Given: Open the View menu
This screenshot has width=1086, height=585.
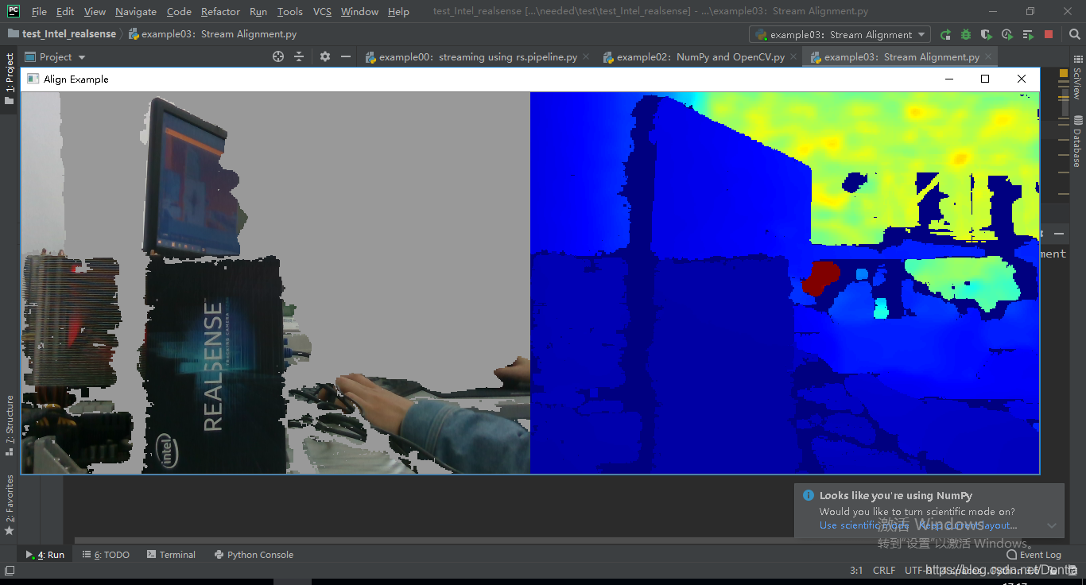Looking at the screenshot, I should 95,12.
